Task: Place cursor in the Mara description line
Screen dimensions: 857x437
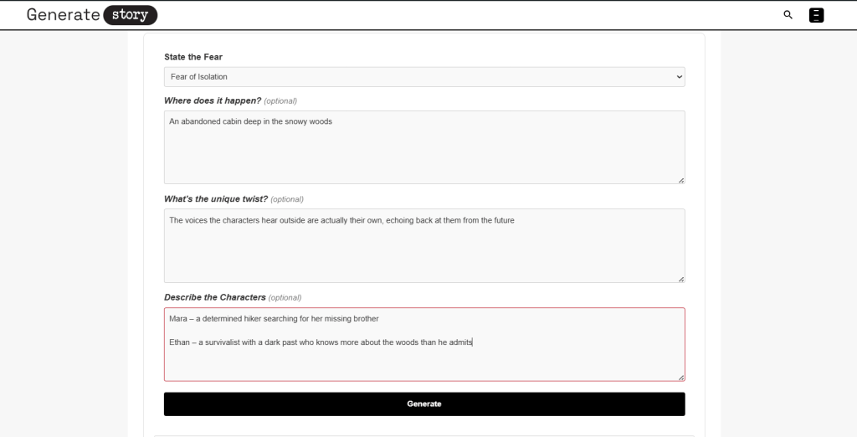Action: coord(274,318)
